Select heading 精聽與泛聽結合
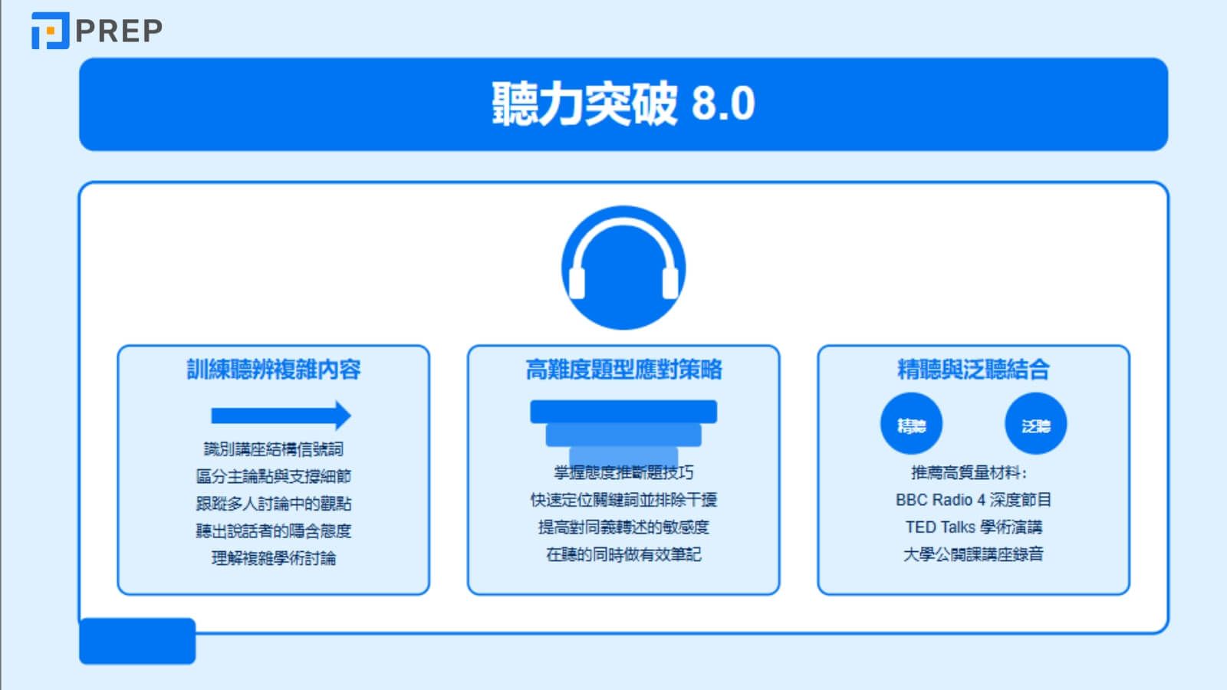Viewport: 1227px width, 690px height. (973, 370)
